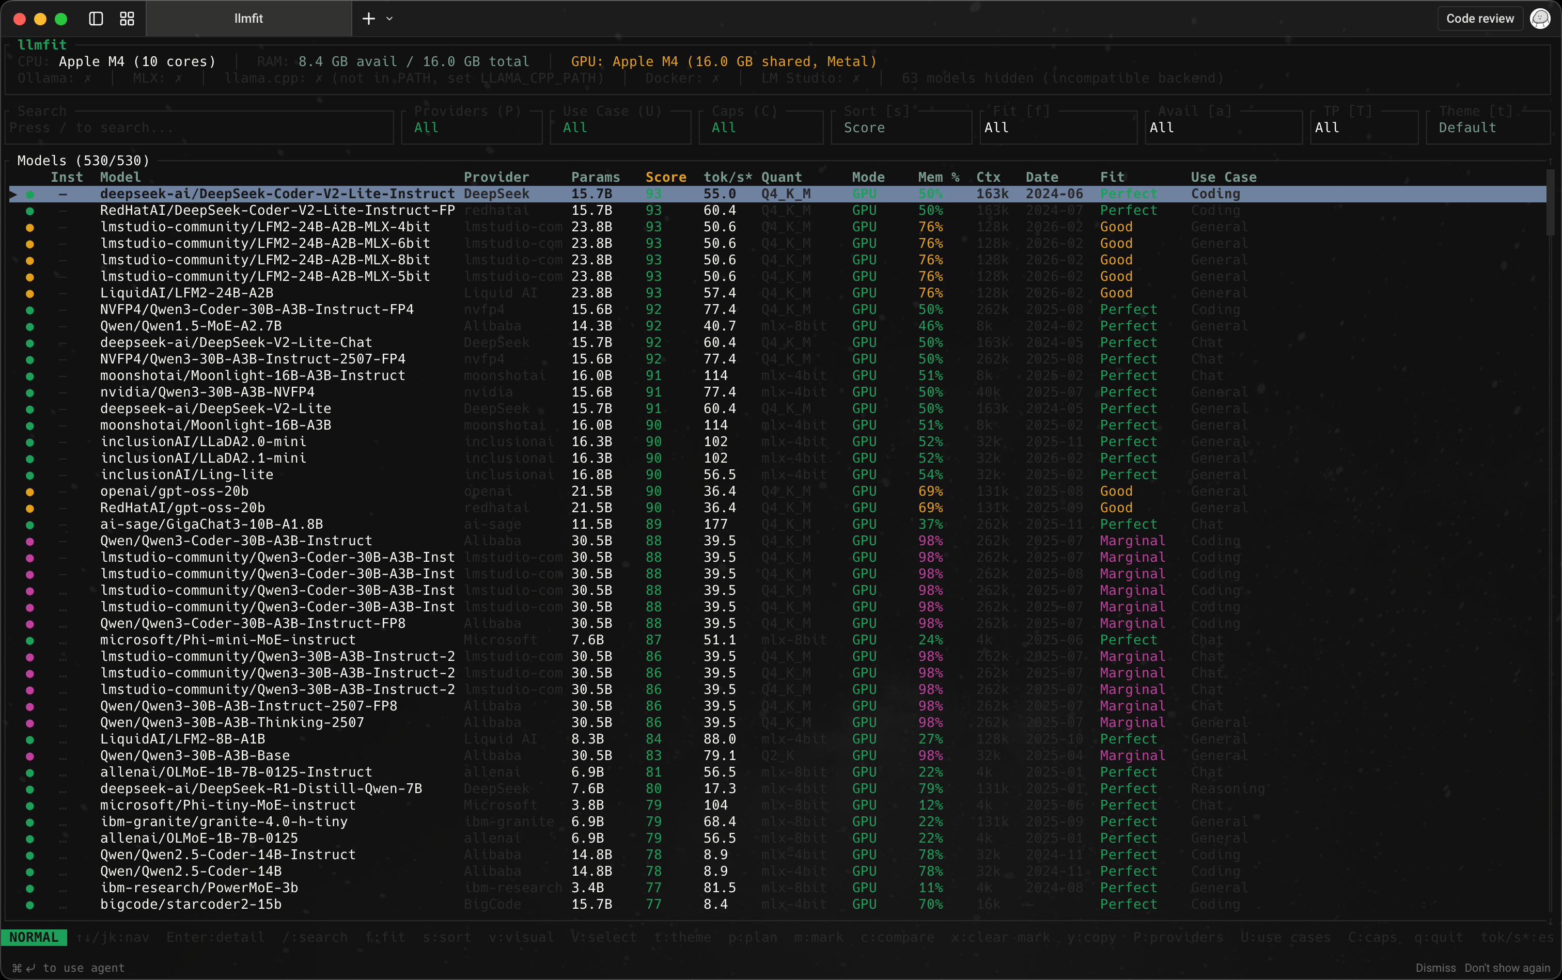Viewport: 1562px width, 980px height.
Task: Switch to the llmfit tab
Action: point(248,19)
